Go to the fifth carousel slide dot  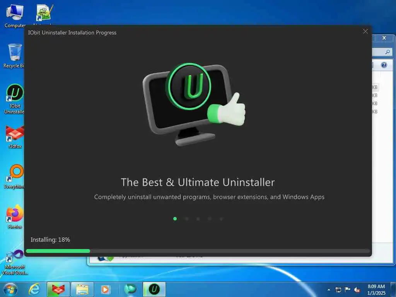221,219
